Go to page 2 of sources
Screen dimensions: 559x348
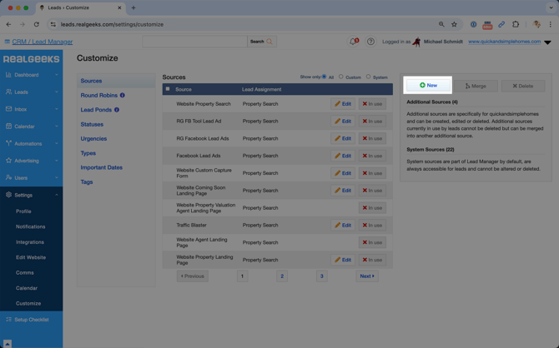click(282, 276)
